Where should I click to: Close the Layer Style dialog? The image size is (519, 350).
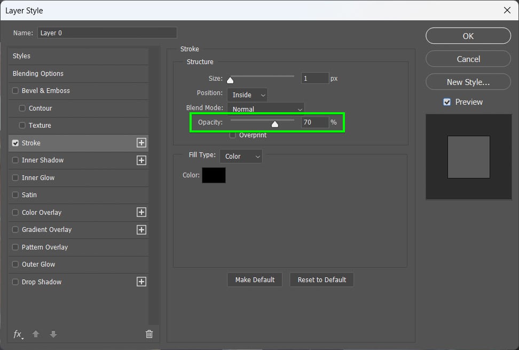tap(507, 10)
